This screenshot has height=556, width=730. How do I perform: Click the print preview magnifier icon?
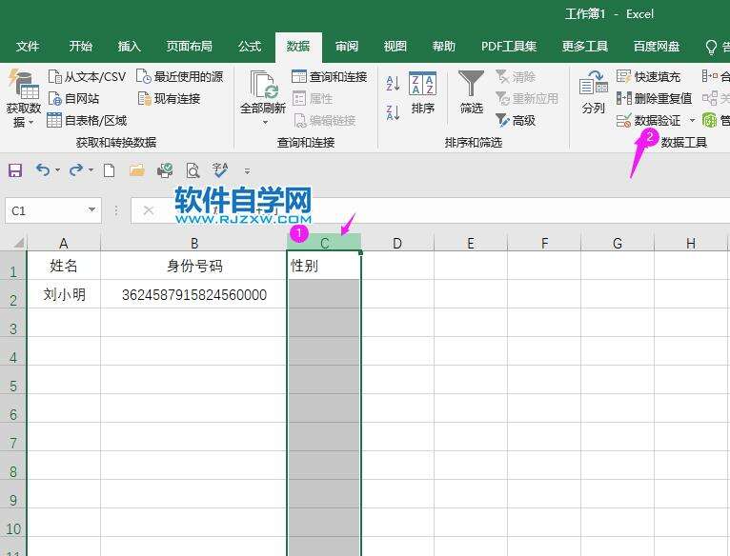pyautogui.click(x=193, y=170)
